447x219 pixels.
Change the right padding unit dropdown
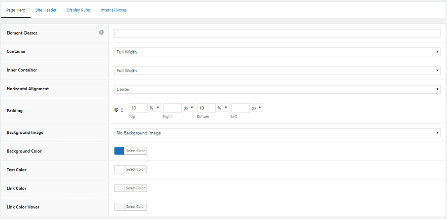188,108
